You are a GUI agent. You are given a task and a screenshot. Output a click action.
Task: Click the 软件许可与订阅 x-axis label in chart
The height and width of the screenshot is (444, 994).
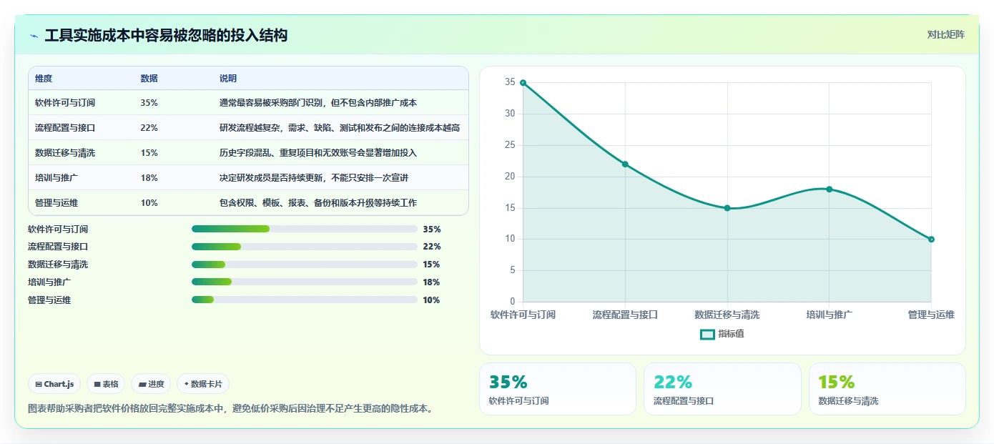(523, 315)
